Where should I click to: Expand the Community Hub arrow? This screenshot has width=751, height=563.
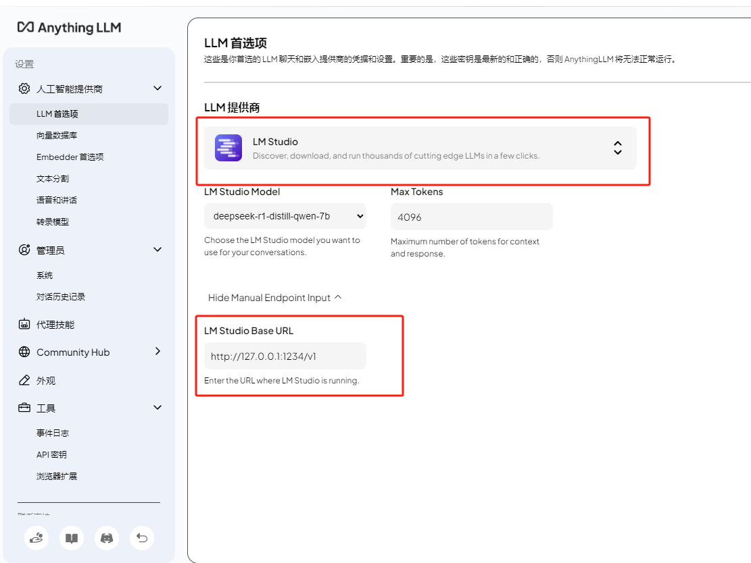[158, 352]
